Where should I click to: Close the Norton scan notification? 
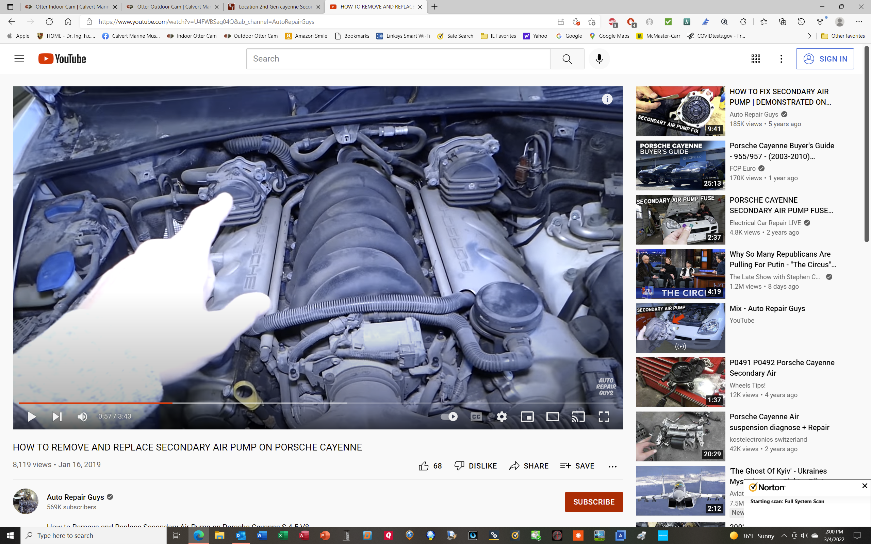865,486
